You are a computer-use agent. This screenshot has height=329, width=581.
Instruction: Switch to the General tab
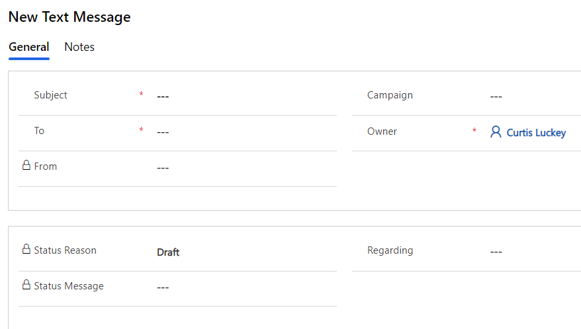pos(28,47)
